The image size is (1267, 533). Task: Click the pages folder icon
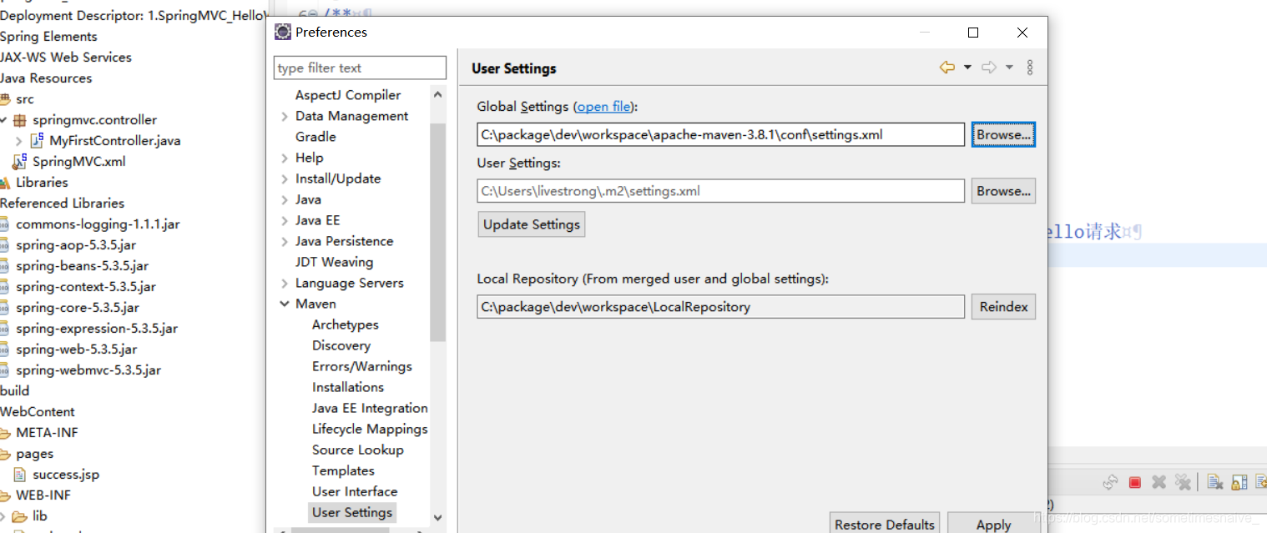tap(4, 454)
